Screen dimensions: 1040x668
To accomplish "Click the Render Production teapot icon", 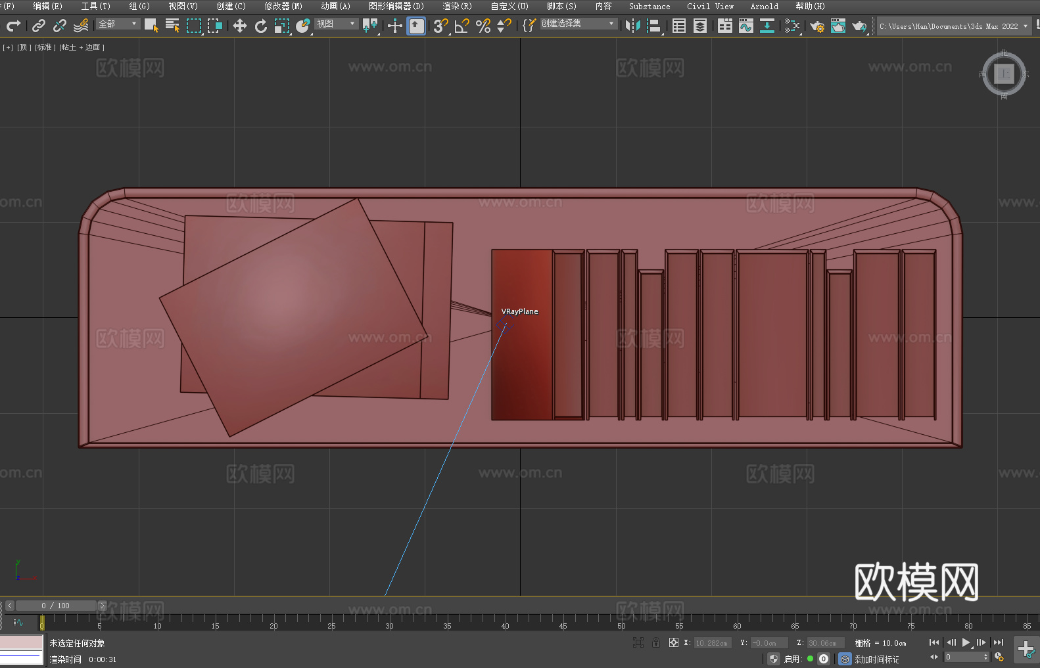I will tap(860, 26).
